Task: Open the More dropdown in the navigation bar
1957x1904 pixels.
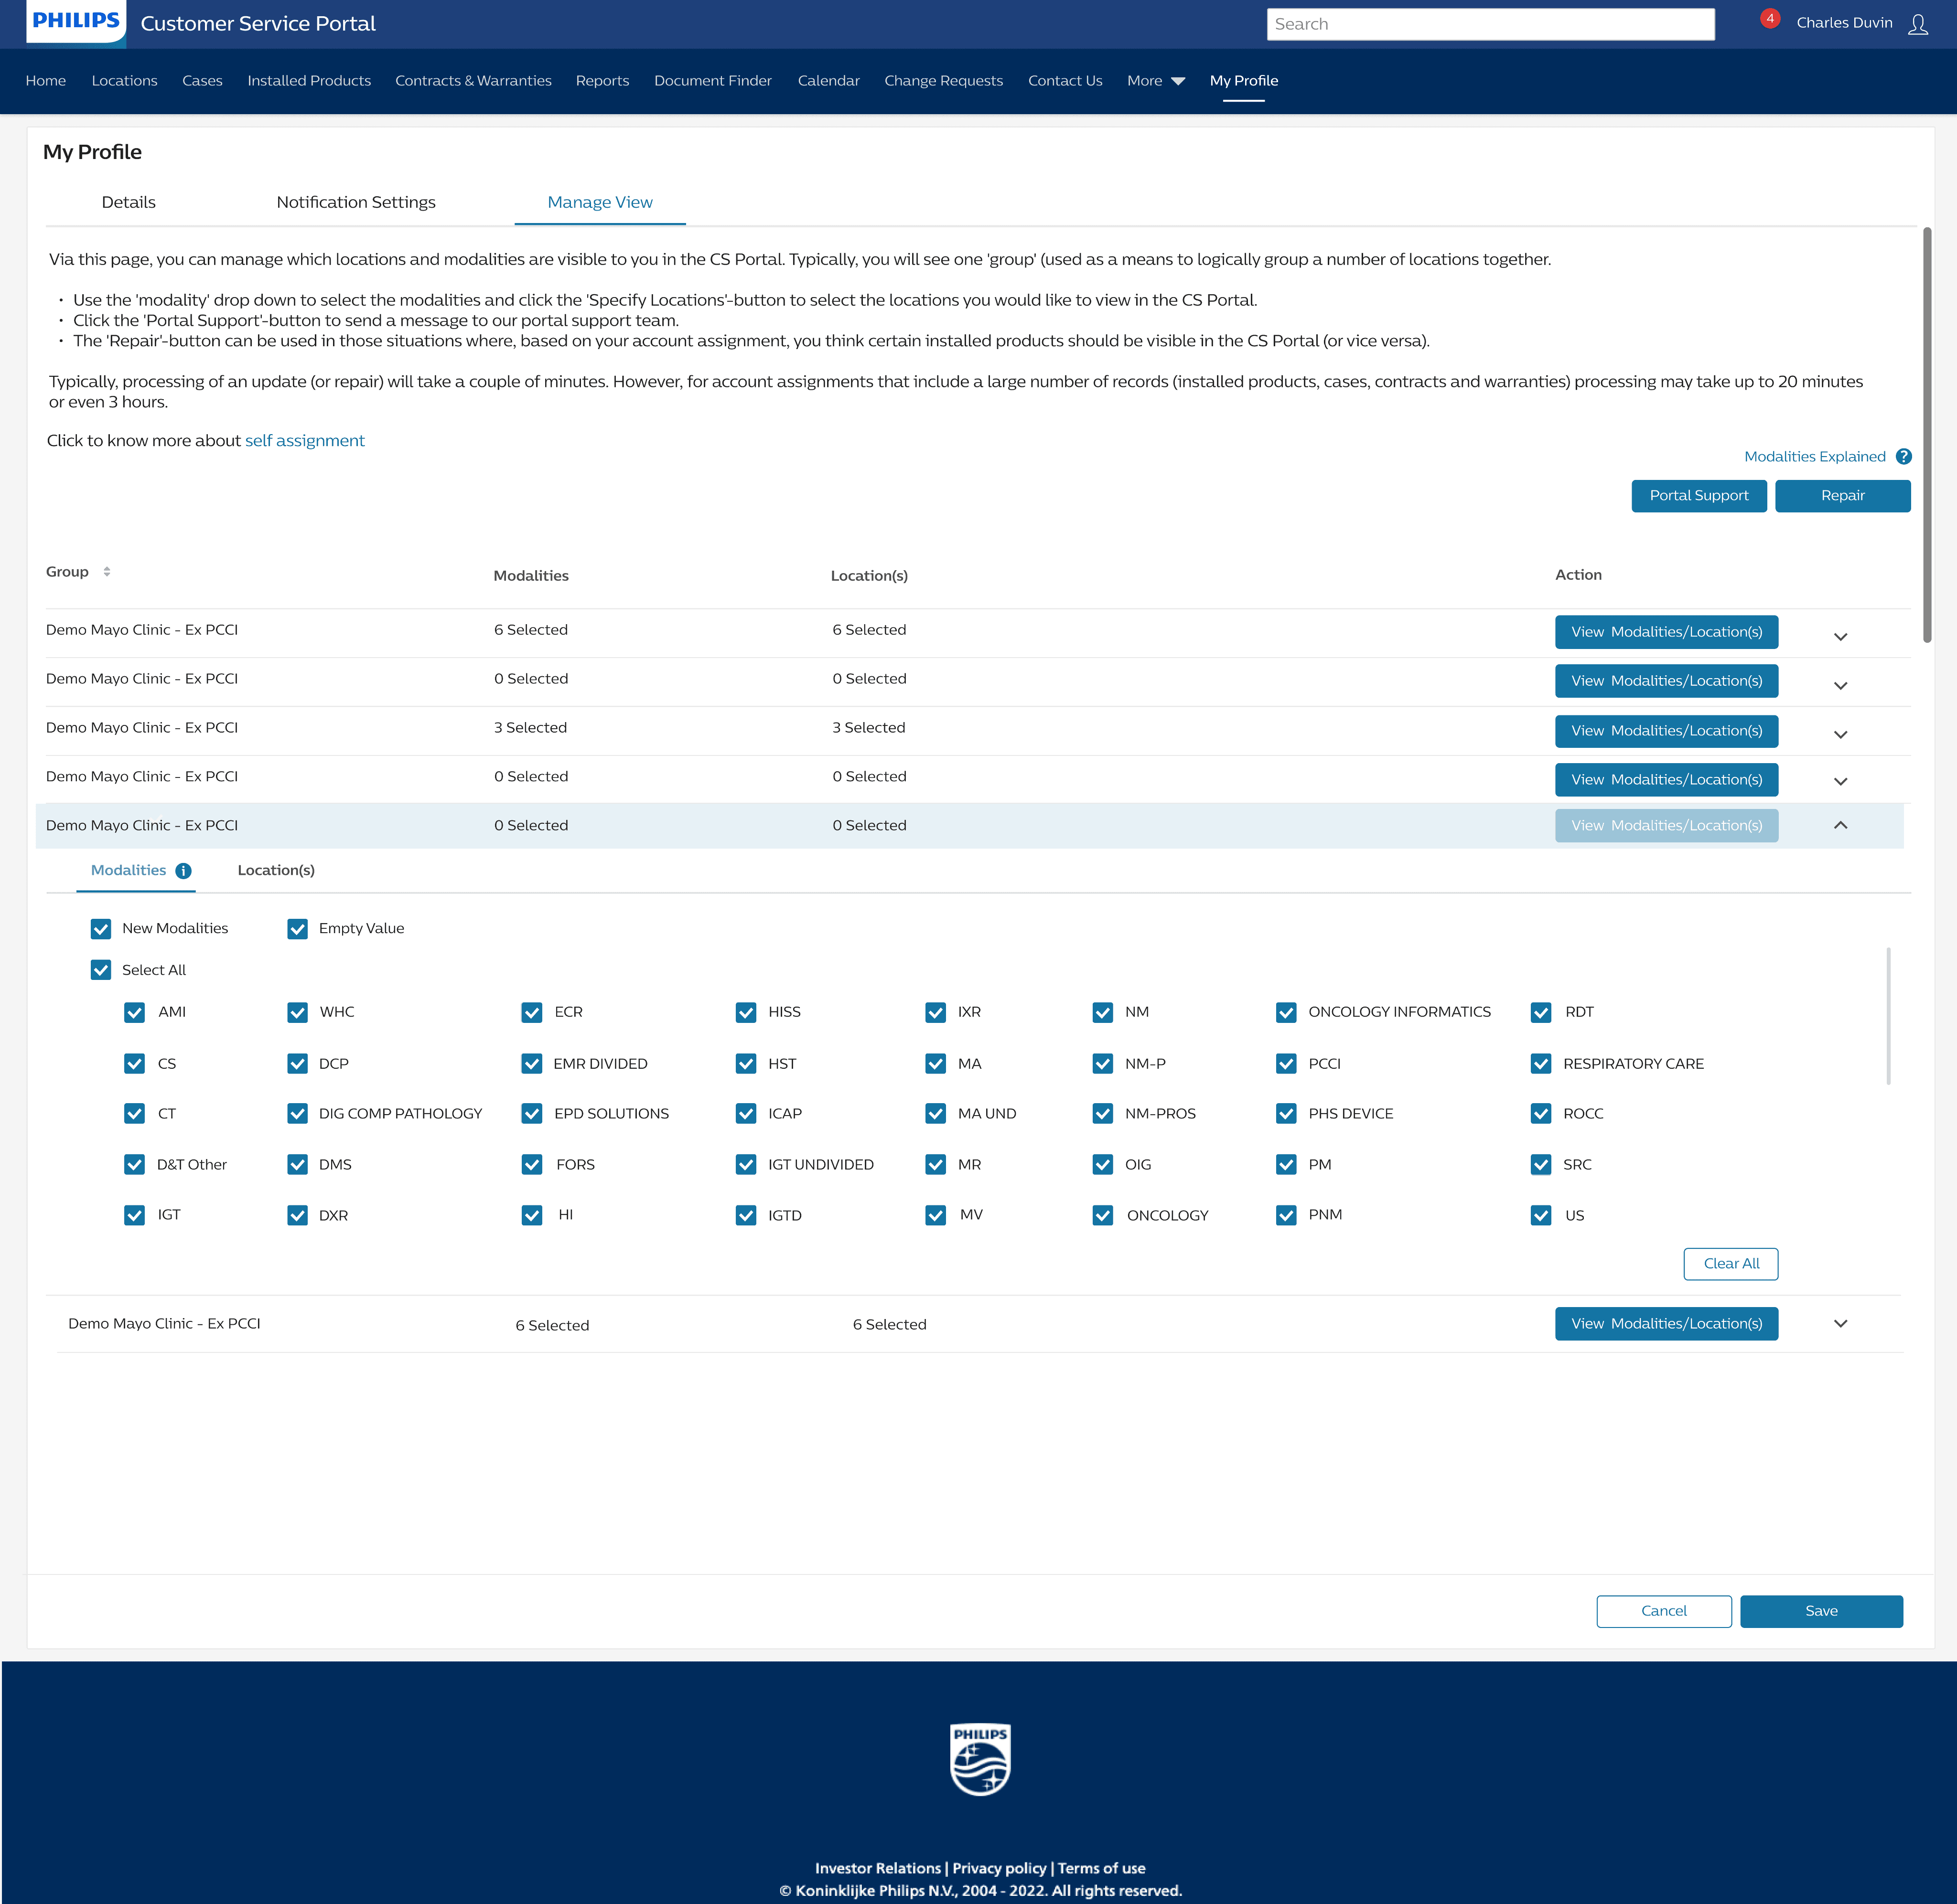Action: (x=1156, y=81)
